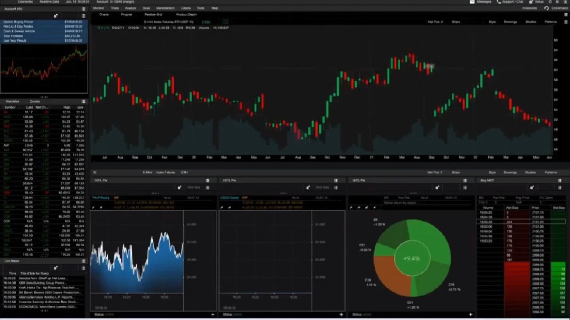The image size is (570, 320).
Task: Click the OnDemand rewind icon
Action: point(546,8)
